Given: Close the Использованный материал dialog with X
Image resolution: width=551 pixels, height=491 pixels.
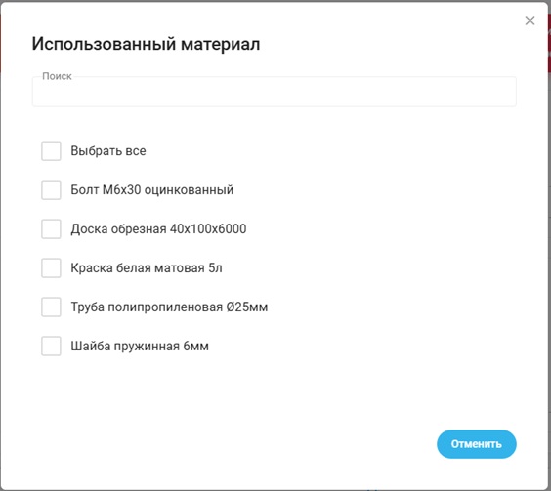Looking at the screenshot, I should (530, 20).
